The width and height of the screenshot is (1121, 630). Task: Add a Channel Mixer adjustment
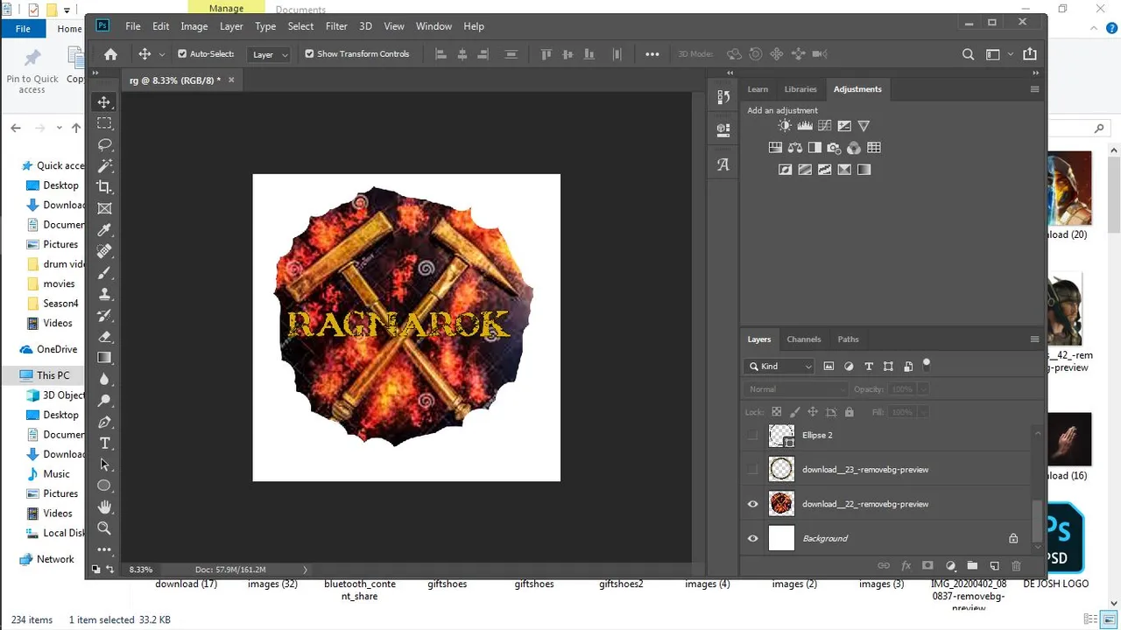(x=853, y=148)
